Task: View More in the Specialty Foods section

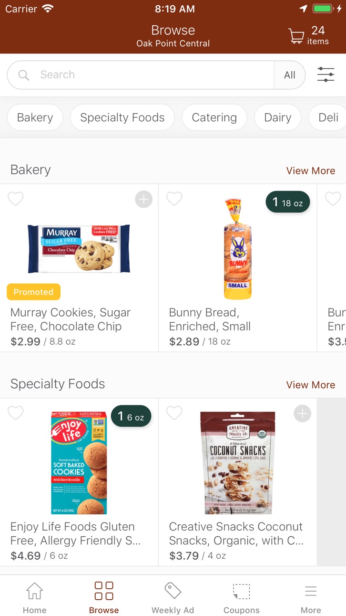Action: click(x=311, y=385)
